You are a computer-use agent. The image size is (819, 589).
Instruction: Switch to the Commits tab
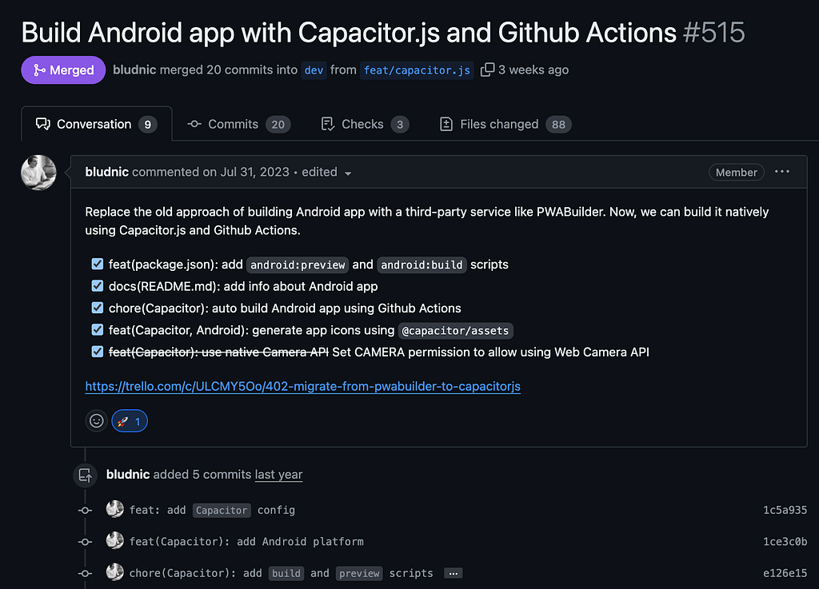click(238, 124)
